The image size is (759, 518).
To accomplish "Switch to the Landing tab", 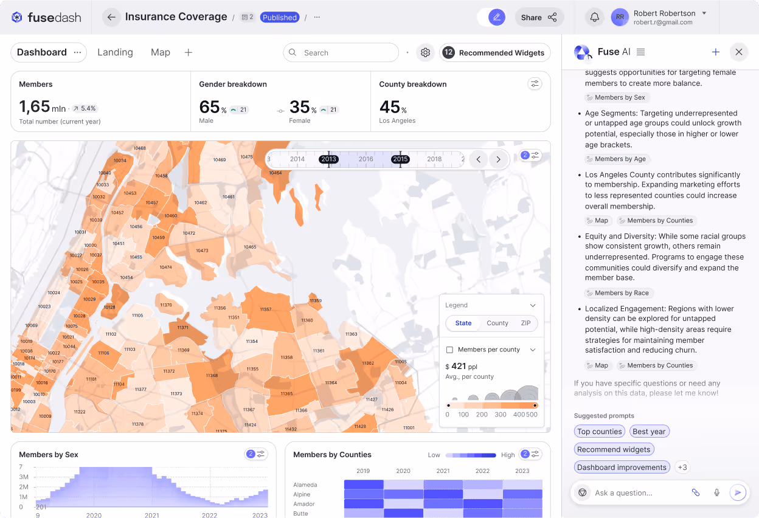I will coord(115,52).
